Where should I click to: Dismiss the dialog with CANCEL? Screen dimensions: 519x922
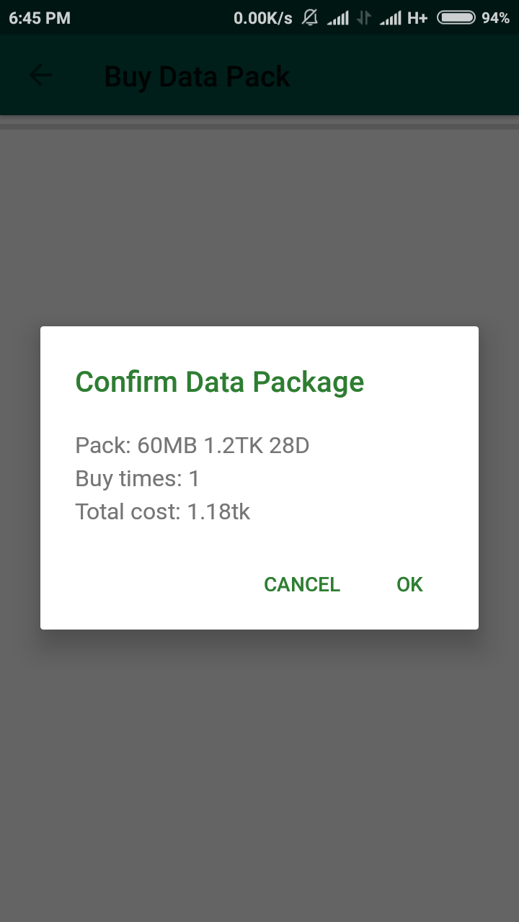302,584
